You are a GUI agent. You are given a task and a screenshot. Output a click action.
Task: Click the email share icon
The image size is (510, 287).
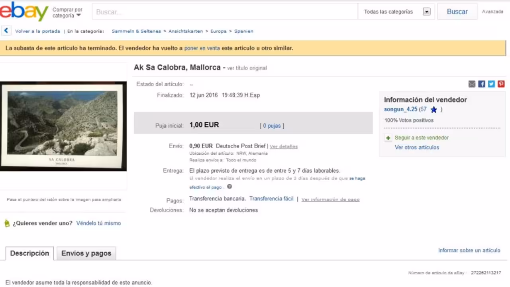click(472, 84)
